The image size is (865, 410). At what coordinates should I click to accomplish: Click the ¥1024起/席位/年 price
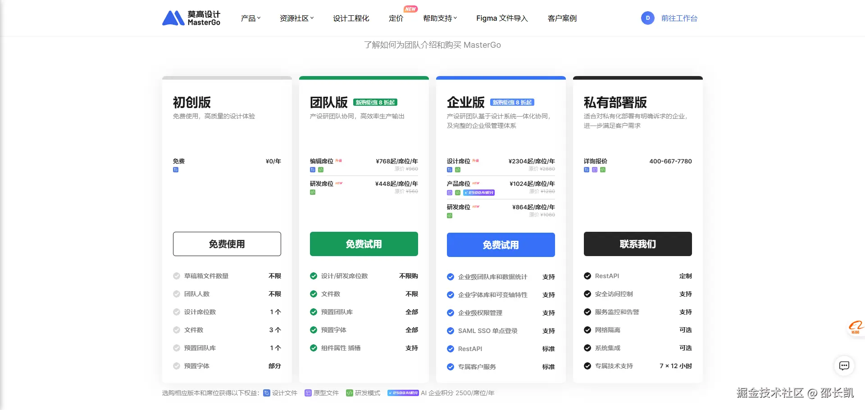coord(532,184)
